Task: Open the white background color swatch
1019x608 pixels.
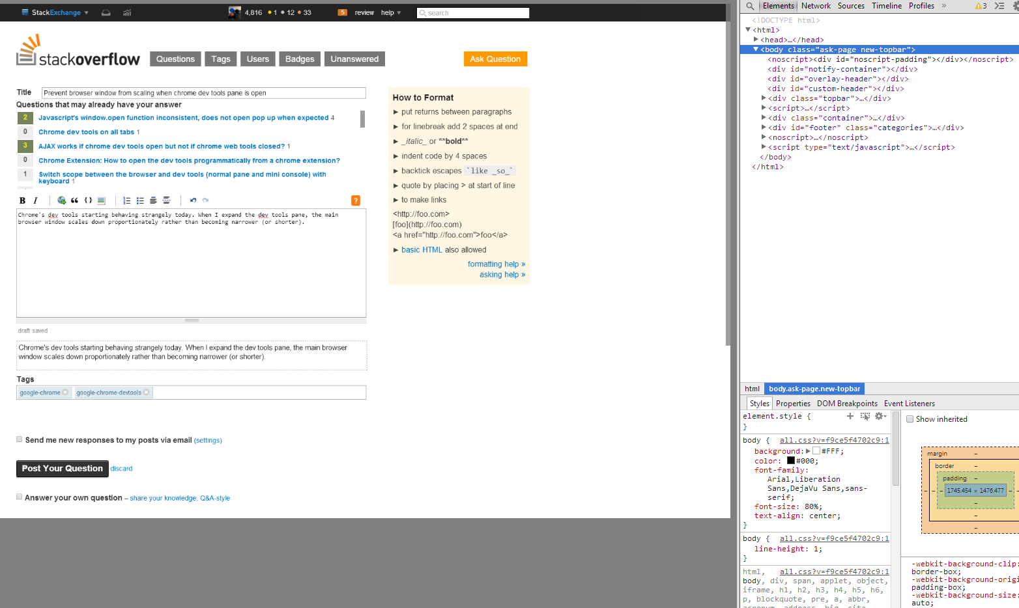Action: click(x=816, y=450)
